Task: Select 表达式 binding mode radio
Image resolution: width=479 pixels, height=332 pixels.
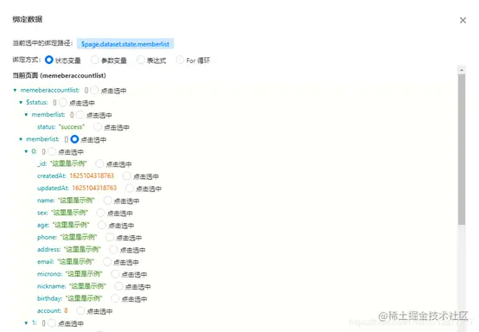Action: pyautogui.click(x=141, y=60)
